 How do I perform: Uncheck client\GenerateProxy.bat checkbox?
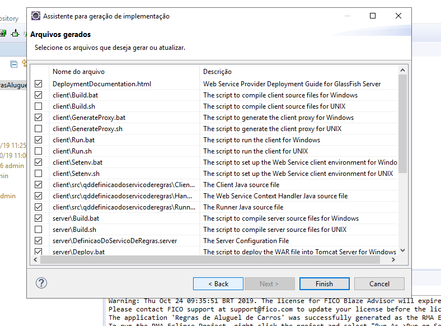point(39,118)
